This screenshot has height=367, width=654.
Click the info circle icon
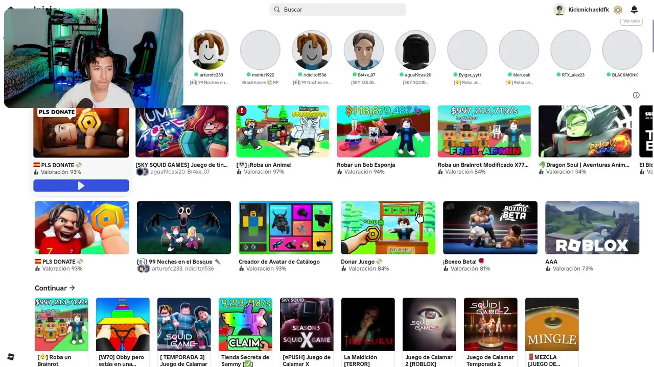click(636, 95)
